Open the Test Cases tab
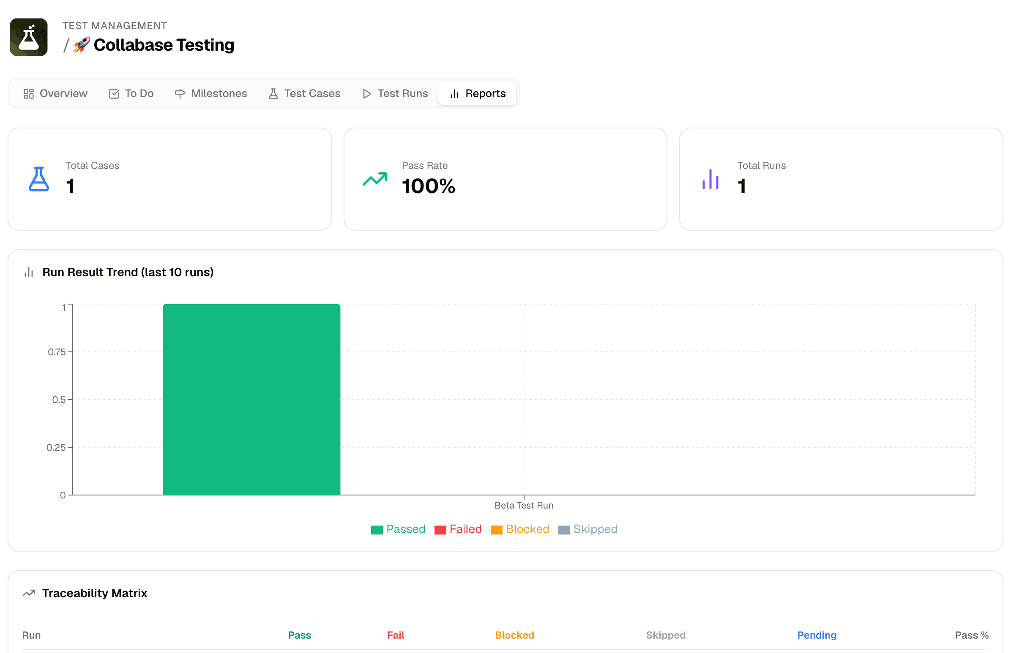 click(304, 93)
